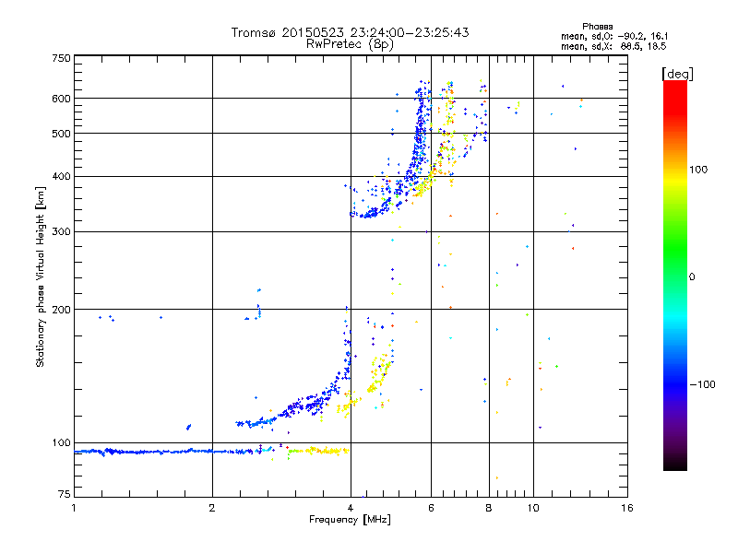Click the colorbar at the 100 mark

click(x=675, y=170)
